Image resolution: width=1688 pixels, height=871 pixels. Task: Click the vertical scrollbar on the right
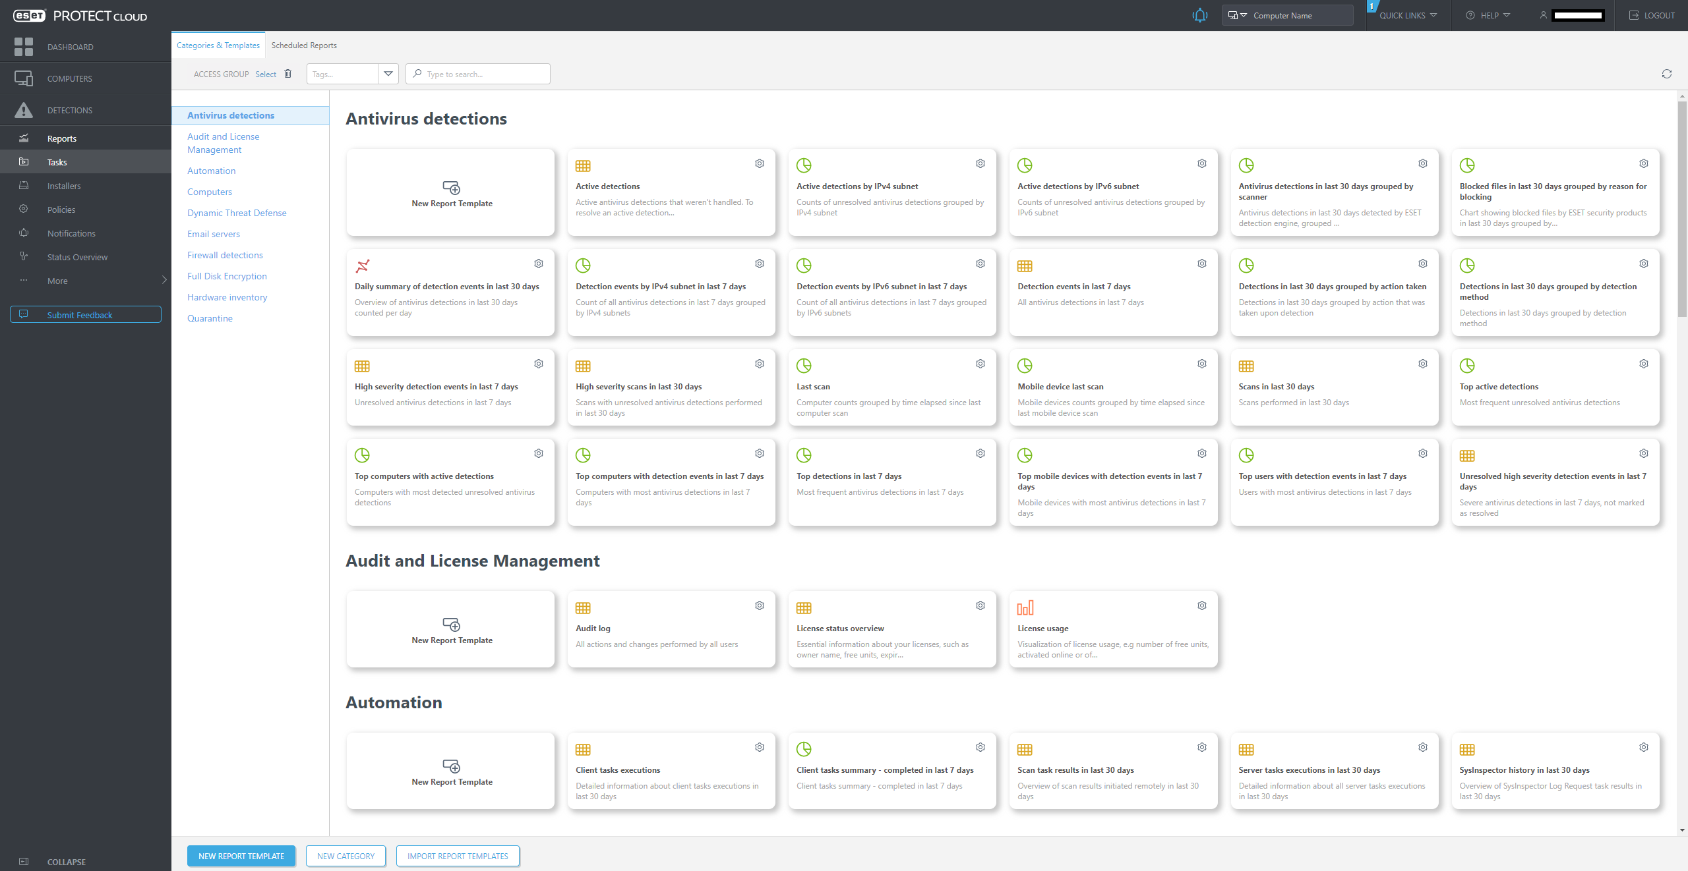pos(1681,211)
